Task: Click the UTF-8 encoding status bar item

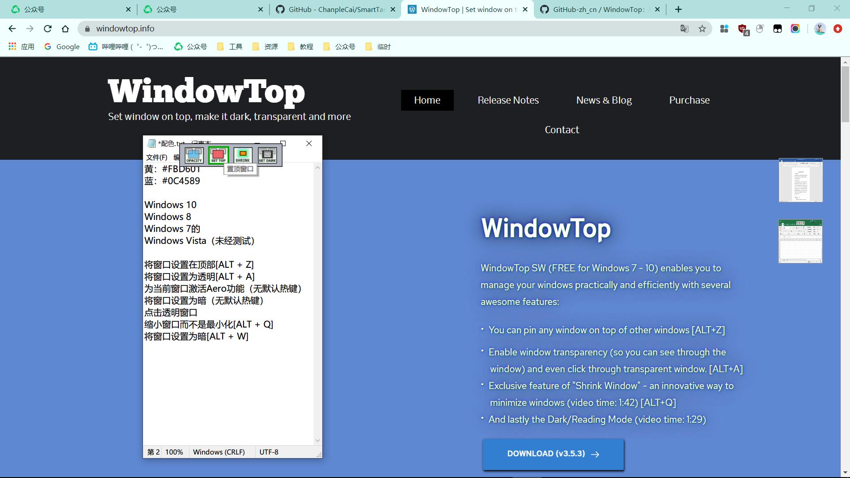Action: coord(270,452)
